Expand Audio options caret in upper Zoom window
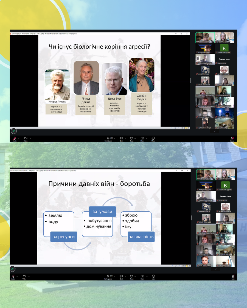Image resolution: width=247 pixels, height=308 pixels. [19, 138]
